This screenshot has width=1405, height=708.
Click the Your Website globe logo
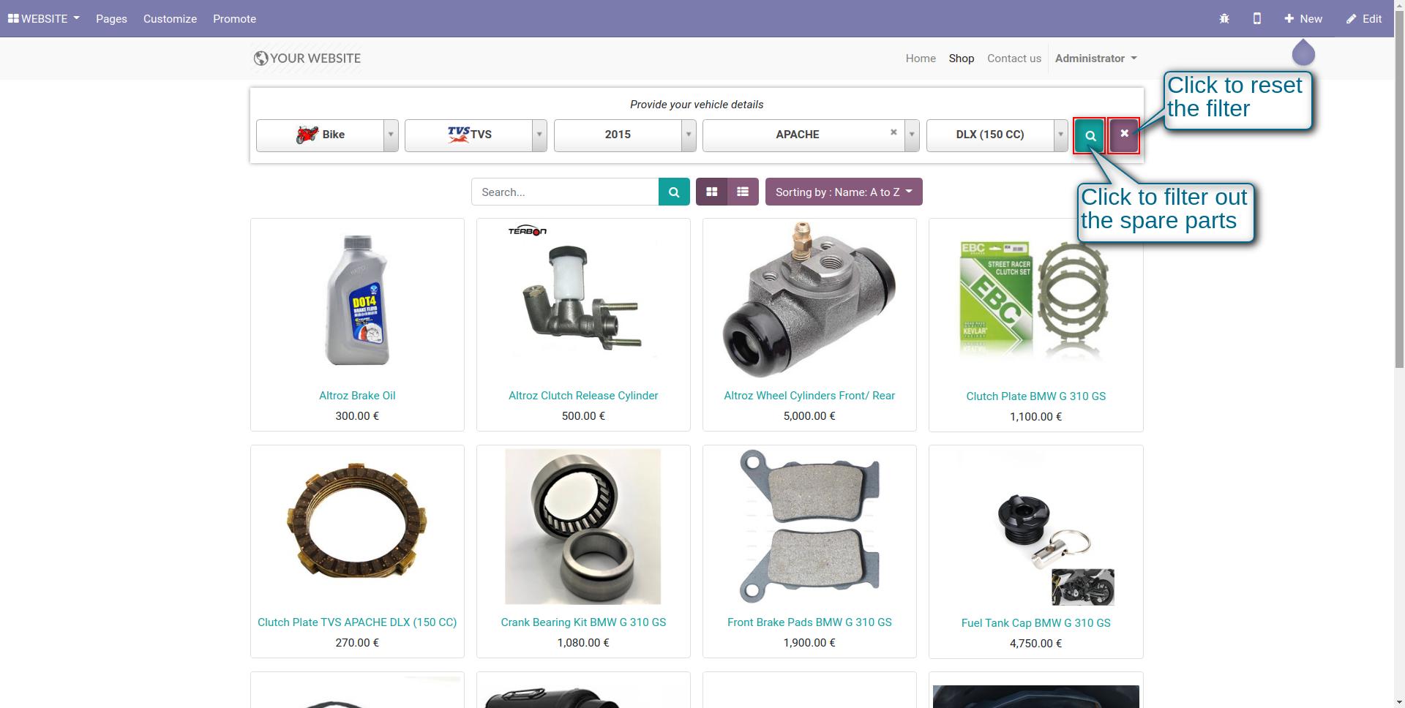[x=307, y=59]
